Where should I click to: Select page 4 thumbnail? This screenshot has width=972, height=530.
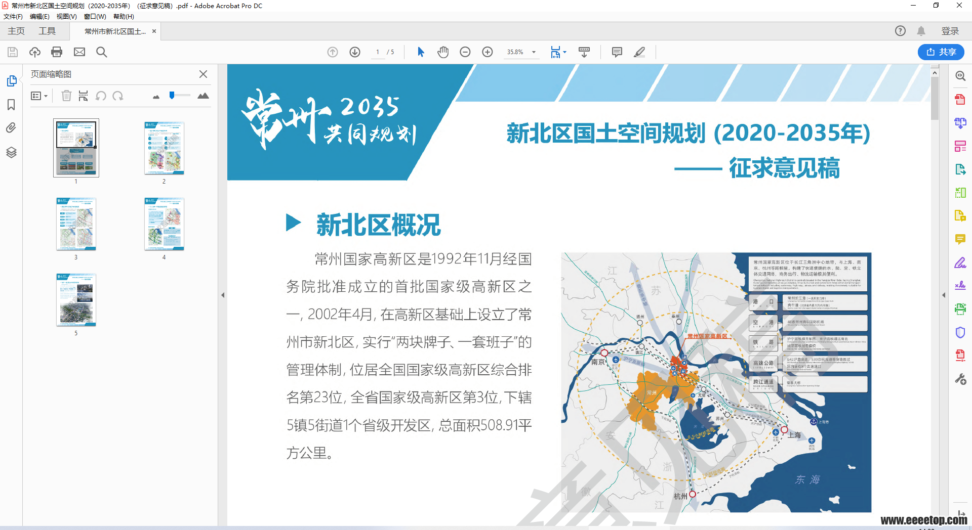click(164, 224)
